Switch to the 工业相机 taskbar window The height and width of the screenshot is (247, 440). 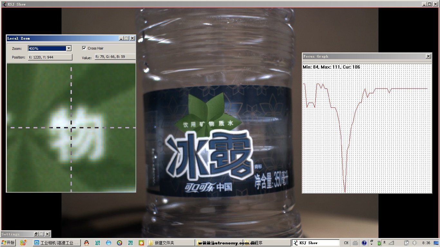[56, 243]
